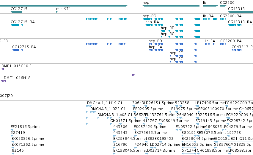Select EST EN08049.5prime
This screenshot has width=253, height=155.
tap(174, 121)
